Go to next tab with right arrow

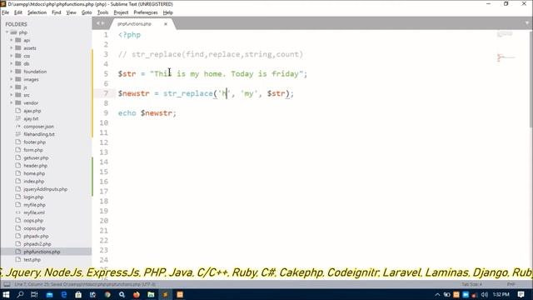click(102, 23)
